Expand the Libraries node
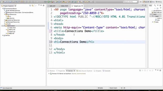 pyautogui.click(x=6, y=18)
